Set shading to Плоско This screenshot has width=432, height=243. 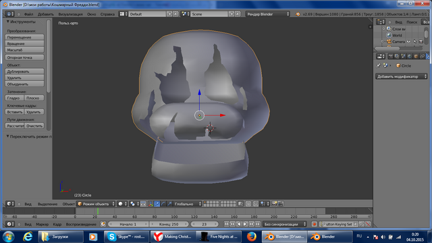(34, 98)
